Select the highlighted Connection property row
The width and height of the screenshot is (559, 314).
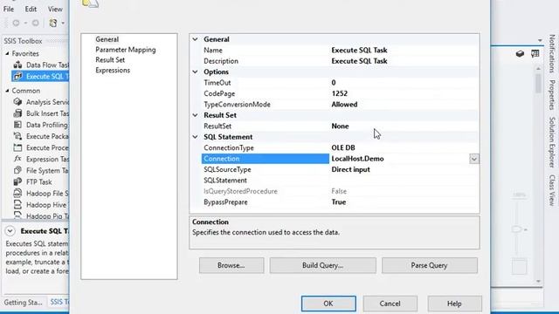coord(341,159)
